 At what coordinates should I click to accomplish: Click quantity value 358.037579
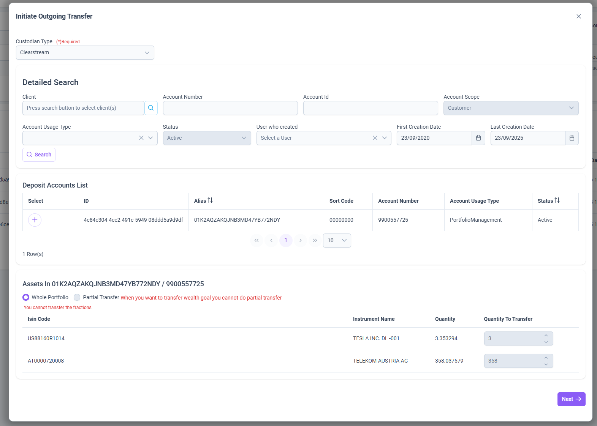(x=449, y=361)
